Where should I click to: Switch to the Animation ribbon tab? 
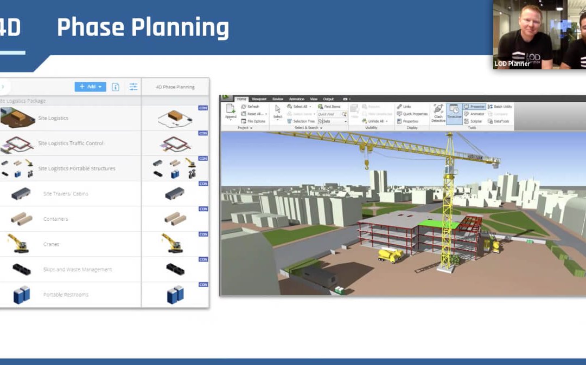[x=296, y=99]
